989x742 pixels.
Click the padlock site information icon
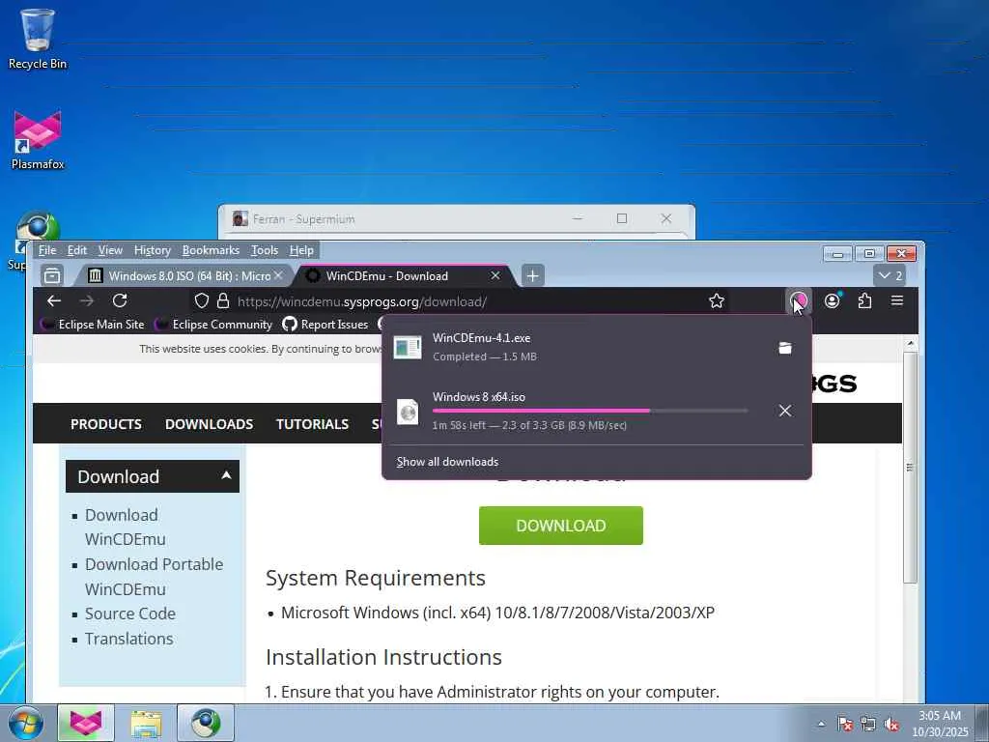click(223, 301)
